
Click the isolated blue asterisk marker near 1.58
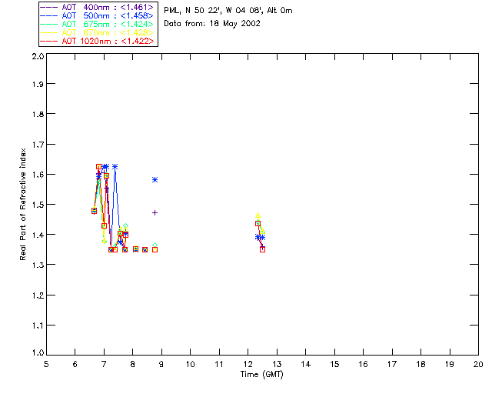(x=155, y=180)
